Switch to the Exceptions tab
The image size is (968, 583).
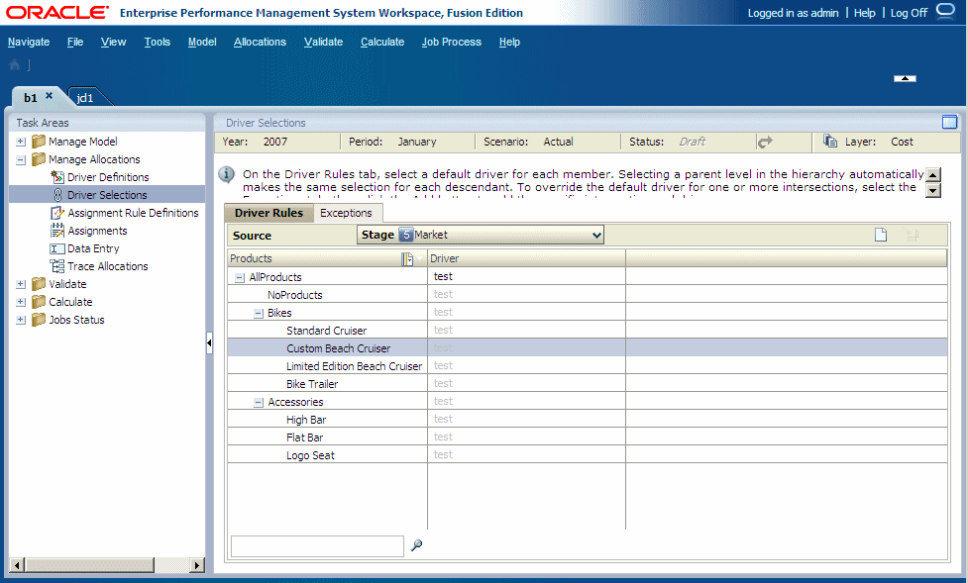click(x=347, y=212)
